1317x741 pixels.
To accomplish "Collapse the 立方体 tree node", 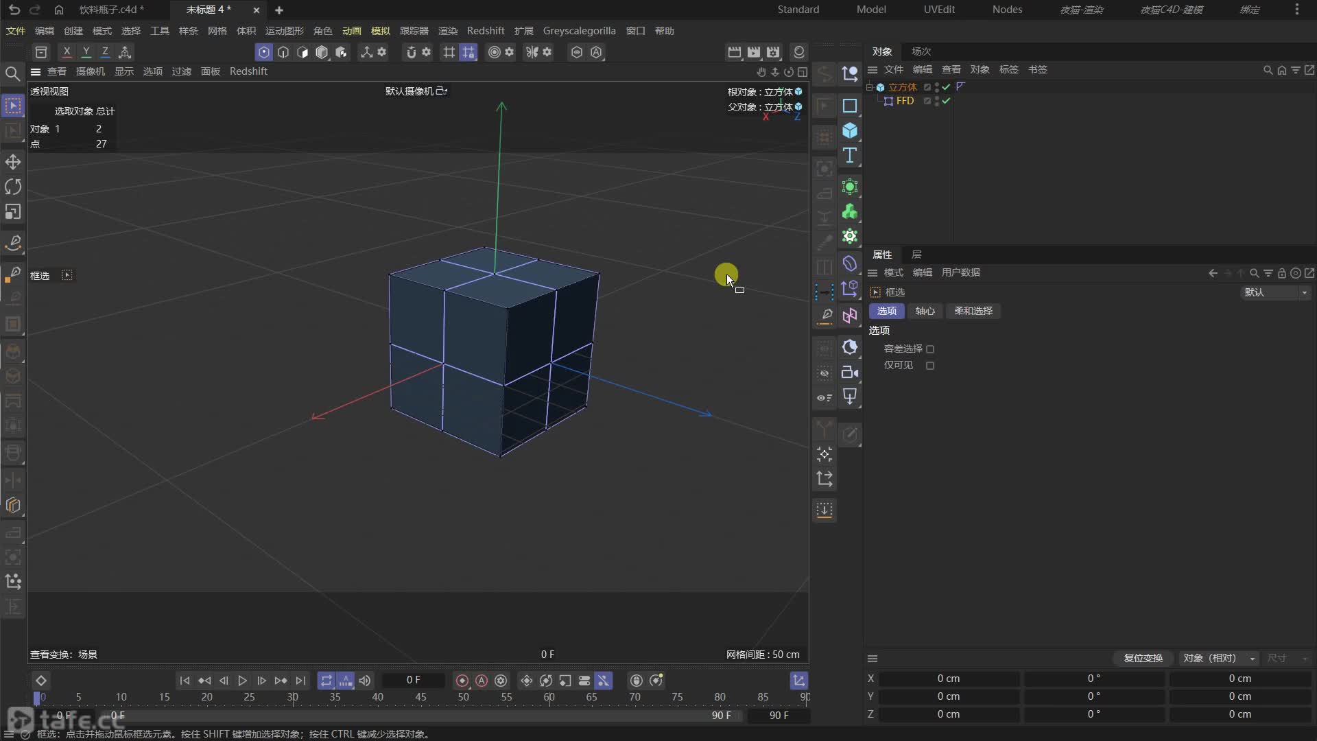I will (x=870, y=87).
